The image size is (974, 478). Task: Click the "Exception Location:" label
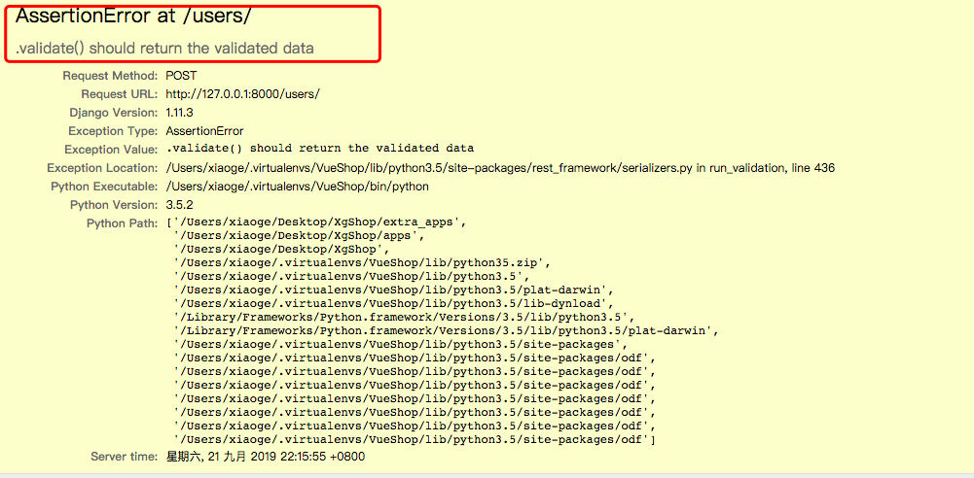coord(102,168)
